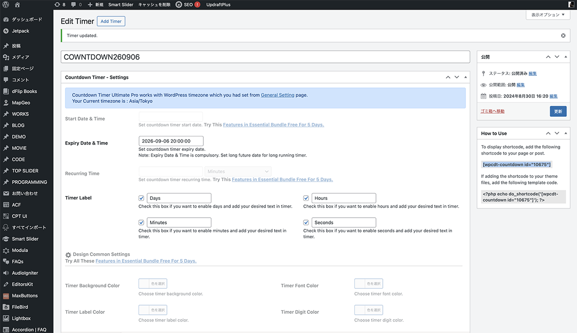Open the comments bubble icon

[74, 4]
